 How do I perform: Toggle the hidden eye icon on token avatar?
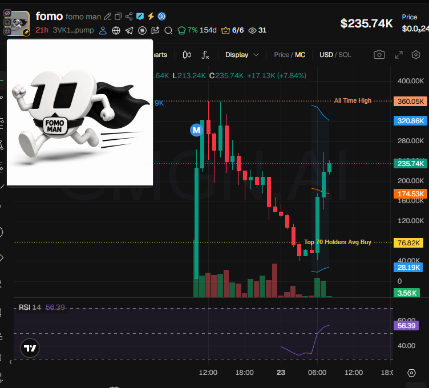(7, 13)
